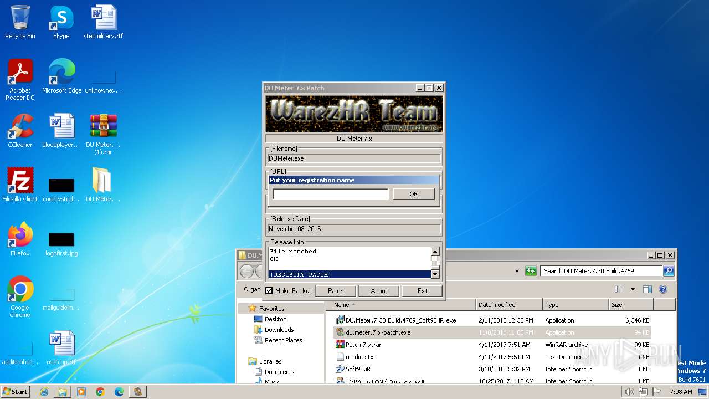The image size is (709, 399).
Task: Sort files by the Type column header
Action: click(576, 305)
